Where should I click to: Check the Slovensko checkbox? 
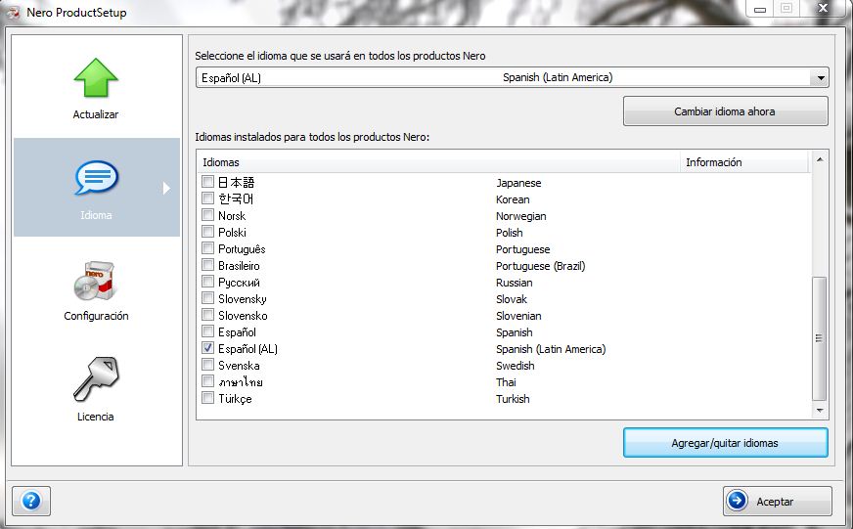pyautogui.click(x=207, y=314)
